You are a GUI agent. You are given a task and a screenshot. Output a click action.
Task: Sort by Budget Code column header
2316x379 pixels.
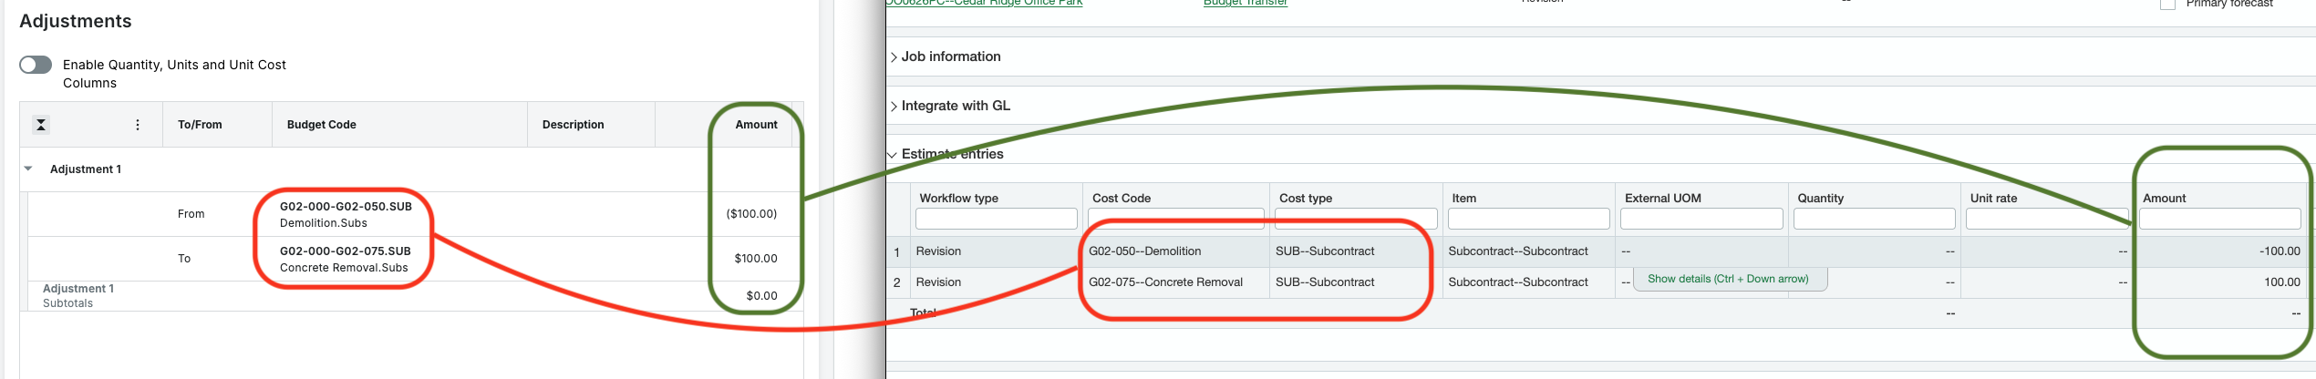click(x=322, y=125)
